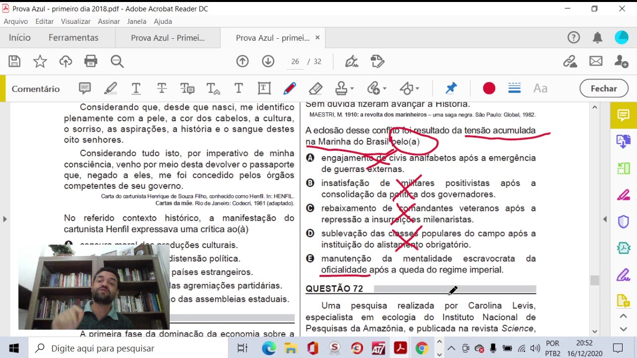Select the highlight text tool
The width and height of the screenshot is (637, 358).
110,89
